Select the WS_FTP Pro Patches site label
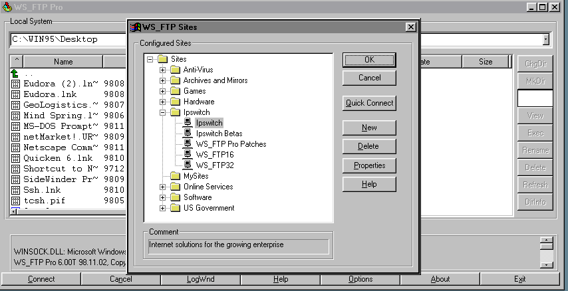568x291 pixels. coord(231,144)
